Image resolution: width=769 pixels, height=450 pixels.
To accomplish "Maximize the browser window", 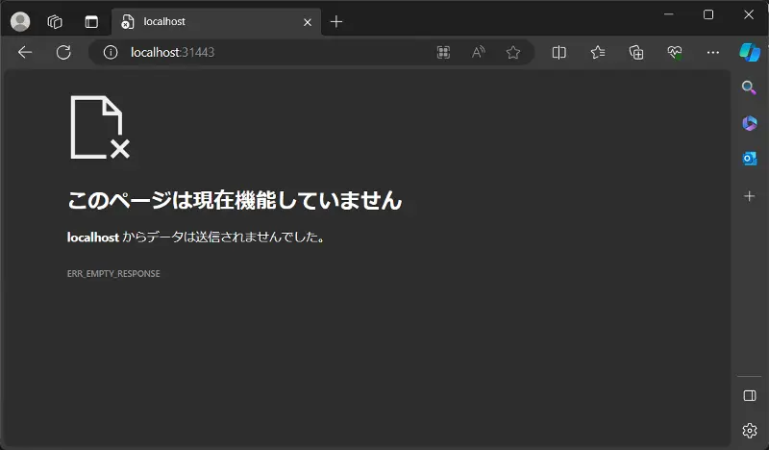I will click(708, 14).
